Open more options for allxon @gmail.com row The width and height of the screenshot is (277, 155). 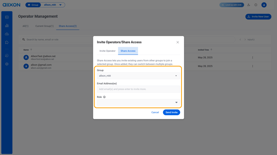[252, 66]
